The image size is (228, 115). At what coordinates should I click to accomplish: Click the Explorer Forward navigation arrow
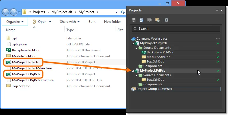(13, 12)
